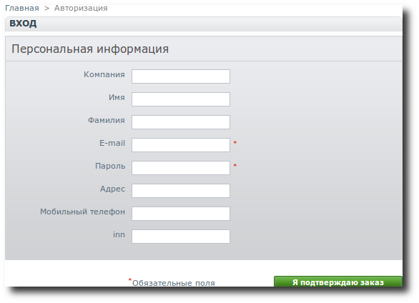Select the Адрес input field
Screen dimensions: 419x303
point(181,191)
